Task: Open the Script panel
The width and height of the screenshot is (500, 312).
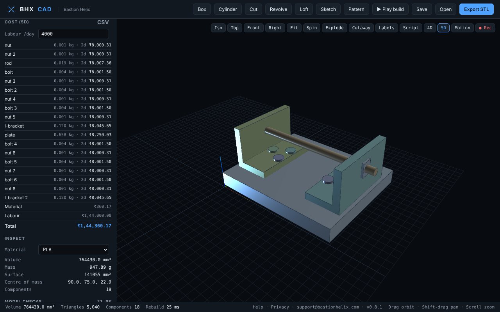Action: [x=411, y=28]
